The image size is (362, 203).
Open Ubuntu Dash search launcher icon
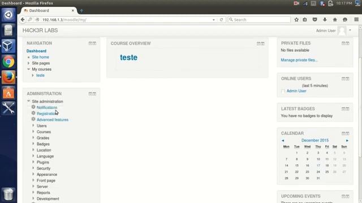tap(8, 15)
